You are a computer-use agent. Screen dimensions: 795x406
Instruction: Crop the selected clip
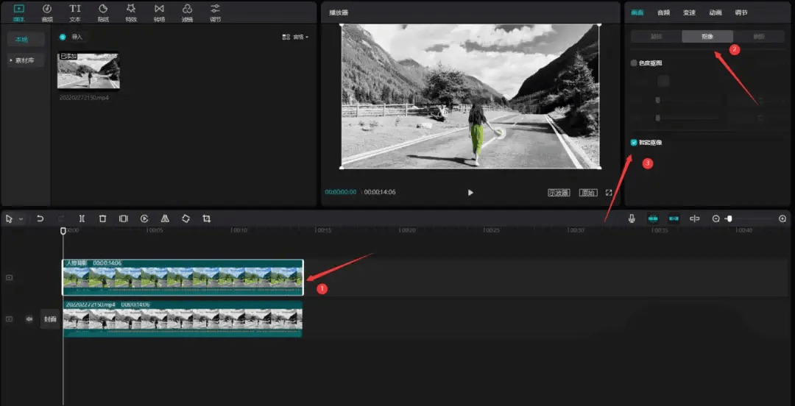pos(206,218)
